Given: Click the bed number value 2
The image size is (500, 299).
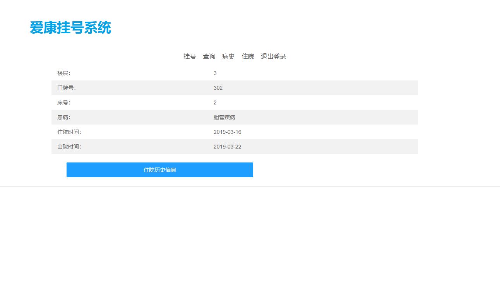Looking at the screenshot, I should (x=215, y=103).
